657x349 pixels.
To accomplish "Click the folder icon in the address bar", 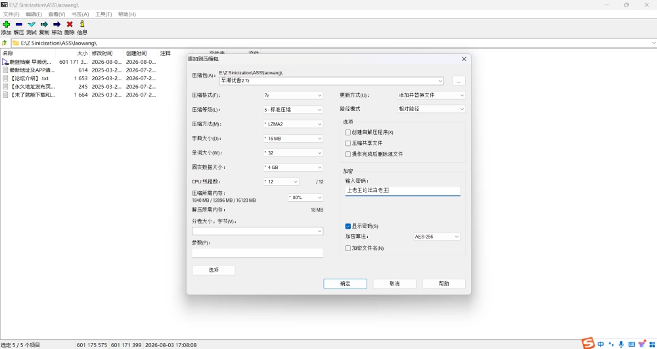I will (x=16, y=43).
